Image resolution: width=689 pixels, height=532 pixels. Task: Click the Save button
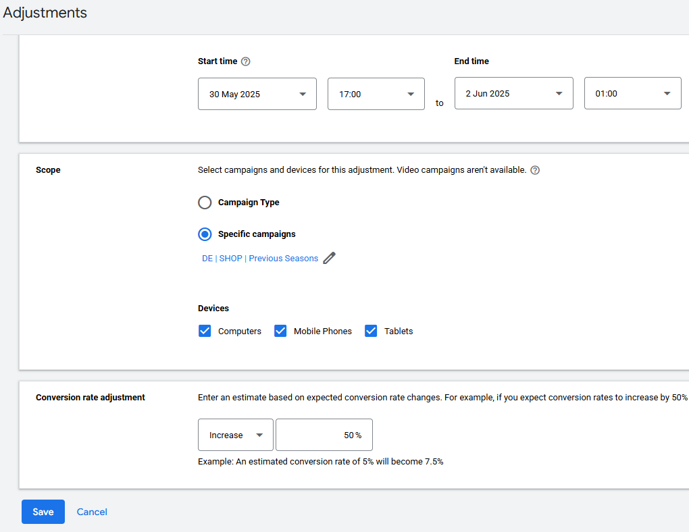43,512
